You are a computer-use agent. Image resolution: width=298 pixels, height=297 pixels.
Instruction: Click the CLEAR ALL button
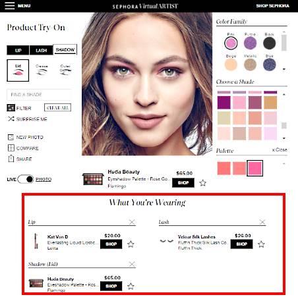[x=57, y=107]
